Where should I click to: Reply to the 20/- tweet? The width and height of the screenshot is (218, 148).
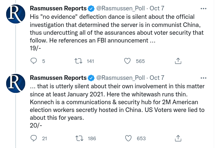pos(34,138)
